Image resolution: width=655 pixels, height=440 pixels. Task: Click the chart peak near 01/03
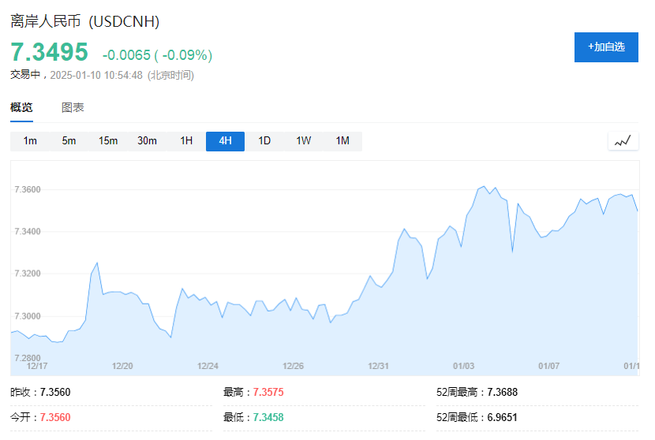[484, 186]
